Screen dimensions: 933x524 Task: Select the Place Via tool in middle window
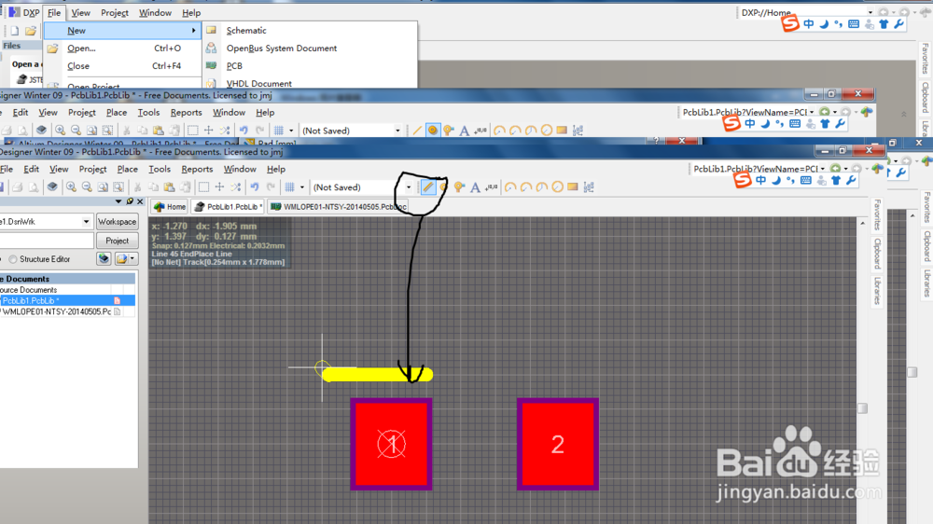pos(448,131)
